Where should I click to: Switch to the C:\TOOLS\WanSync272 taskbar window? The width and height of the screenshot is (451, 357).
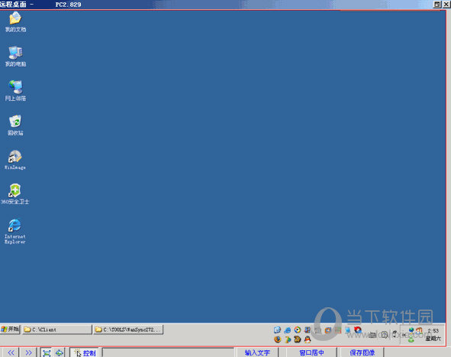click(x=128, y=329)
